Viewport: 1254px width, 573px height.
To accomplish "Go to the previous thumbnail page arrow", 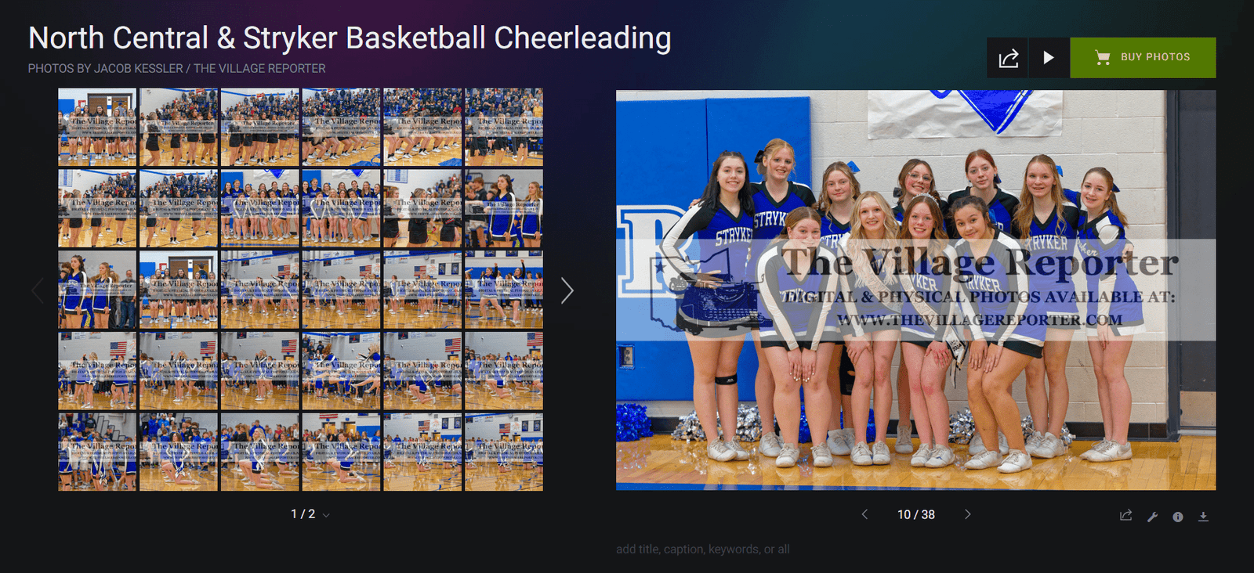I will pos(37,290).
